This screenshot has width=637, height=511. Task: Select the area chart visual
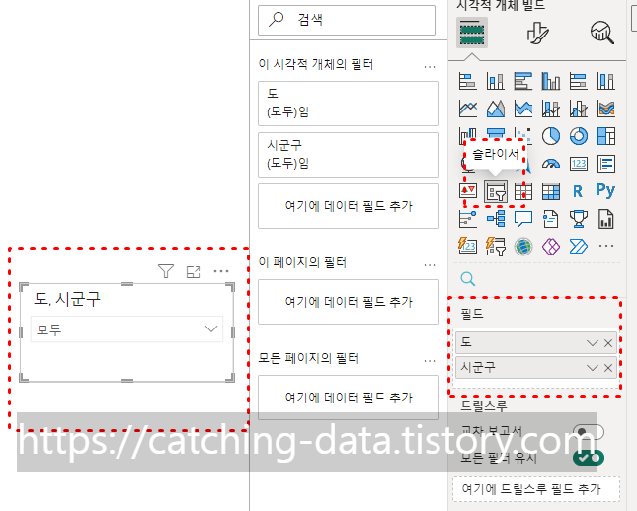click(x=495, y=109)
